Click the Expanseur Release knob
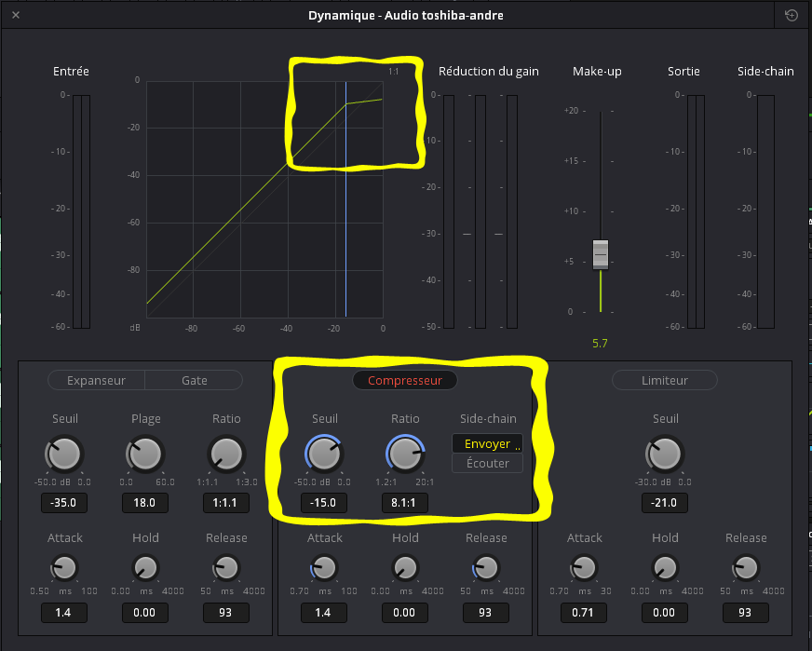The image size is (812, 651). [226, 567]
